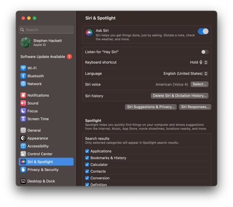Click the Sound speaker icon
233x207 pixels.
click(x=23, y=103)
